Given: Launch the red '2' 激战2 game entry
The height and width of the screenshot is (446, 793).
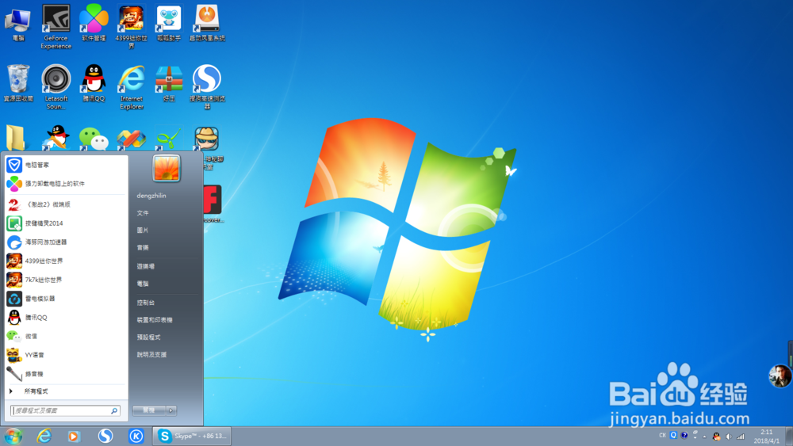Looking at the screenshot, I should [x=65, y=204].
